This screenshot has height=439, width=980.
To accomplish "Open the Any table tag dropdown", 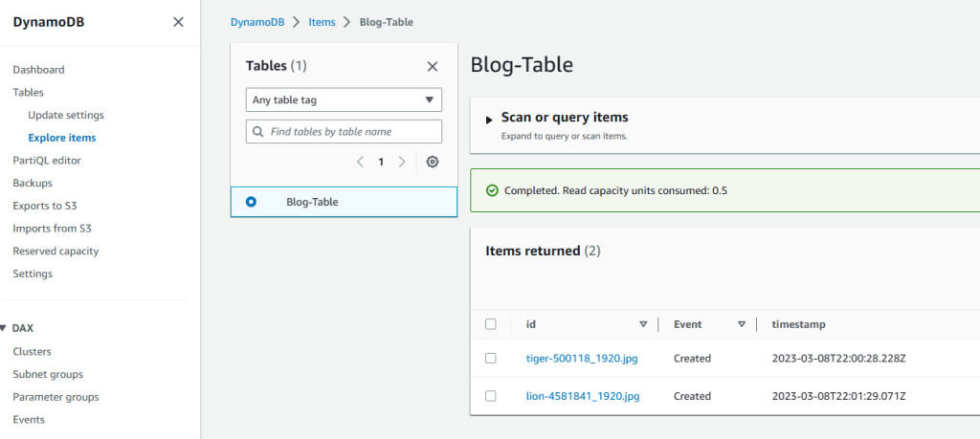I will pyautogui.click(x=344, y=99).
